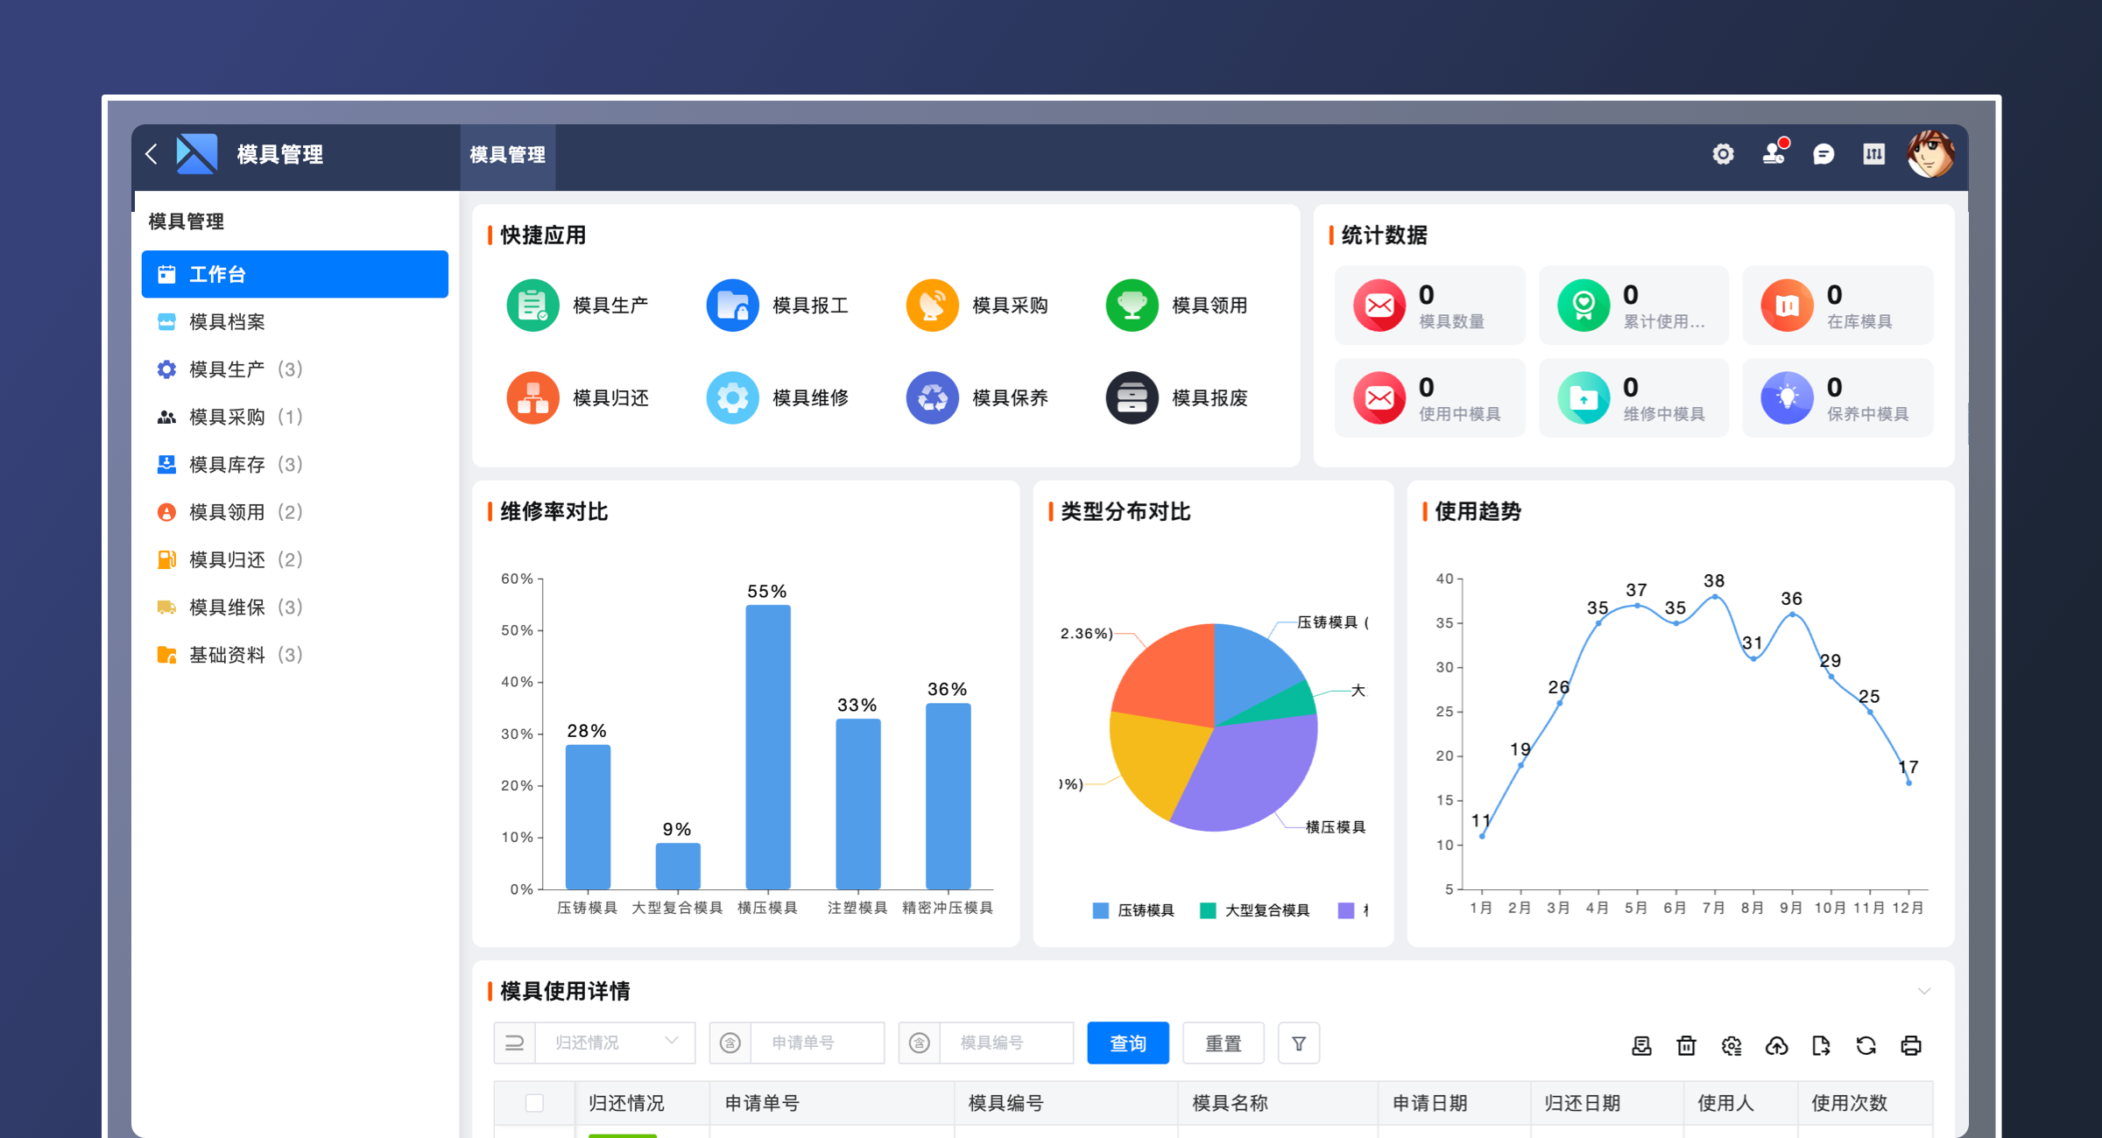
Task: Toggle the 压铸模具 legend in the pie chart
Action: tap(1132, 910)
